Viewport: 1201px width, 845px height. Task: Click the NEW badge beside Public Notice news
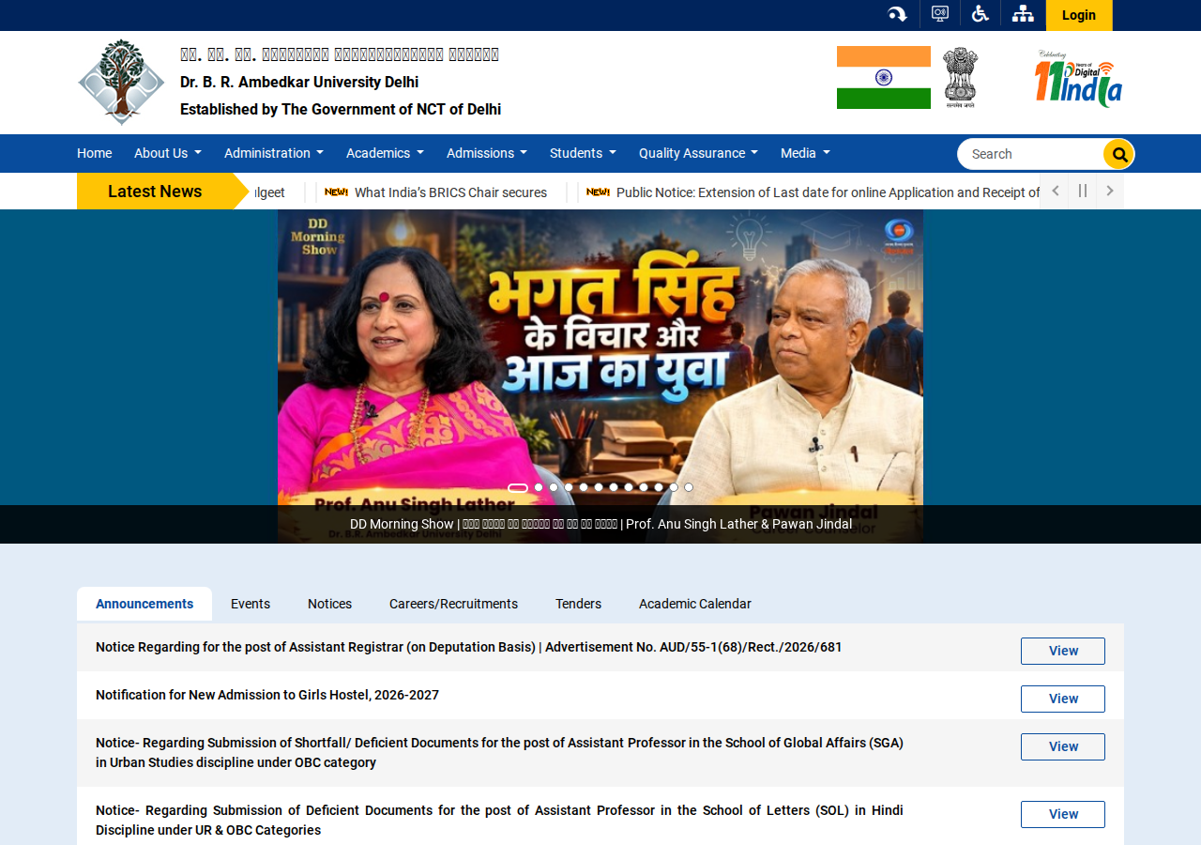[x=598, y=192]
